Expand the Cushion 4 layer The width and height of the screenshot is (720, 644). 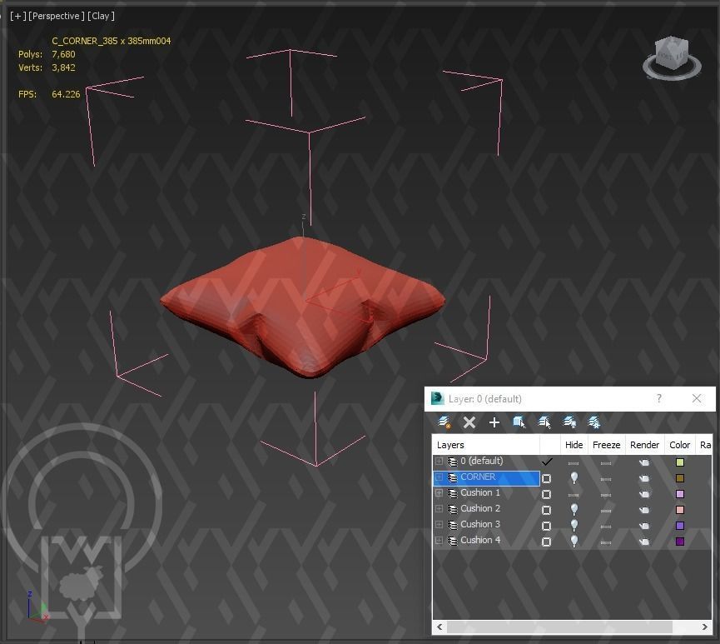(x=439, y=540)
